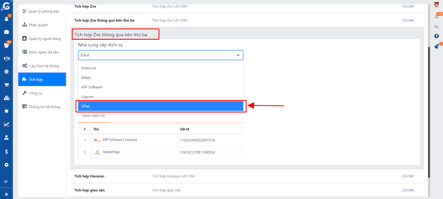Click Tích hợp Zns thông qua bên thứ ba row title
This screenshot has width=443, height=199.
[x=104, y=20]
